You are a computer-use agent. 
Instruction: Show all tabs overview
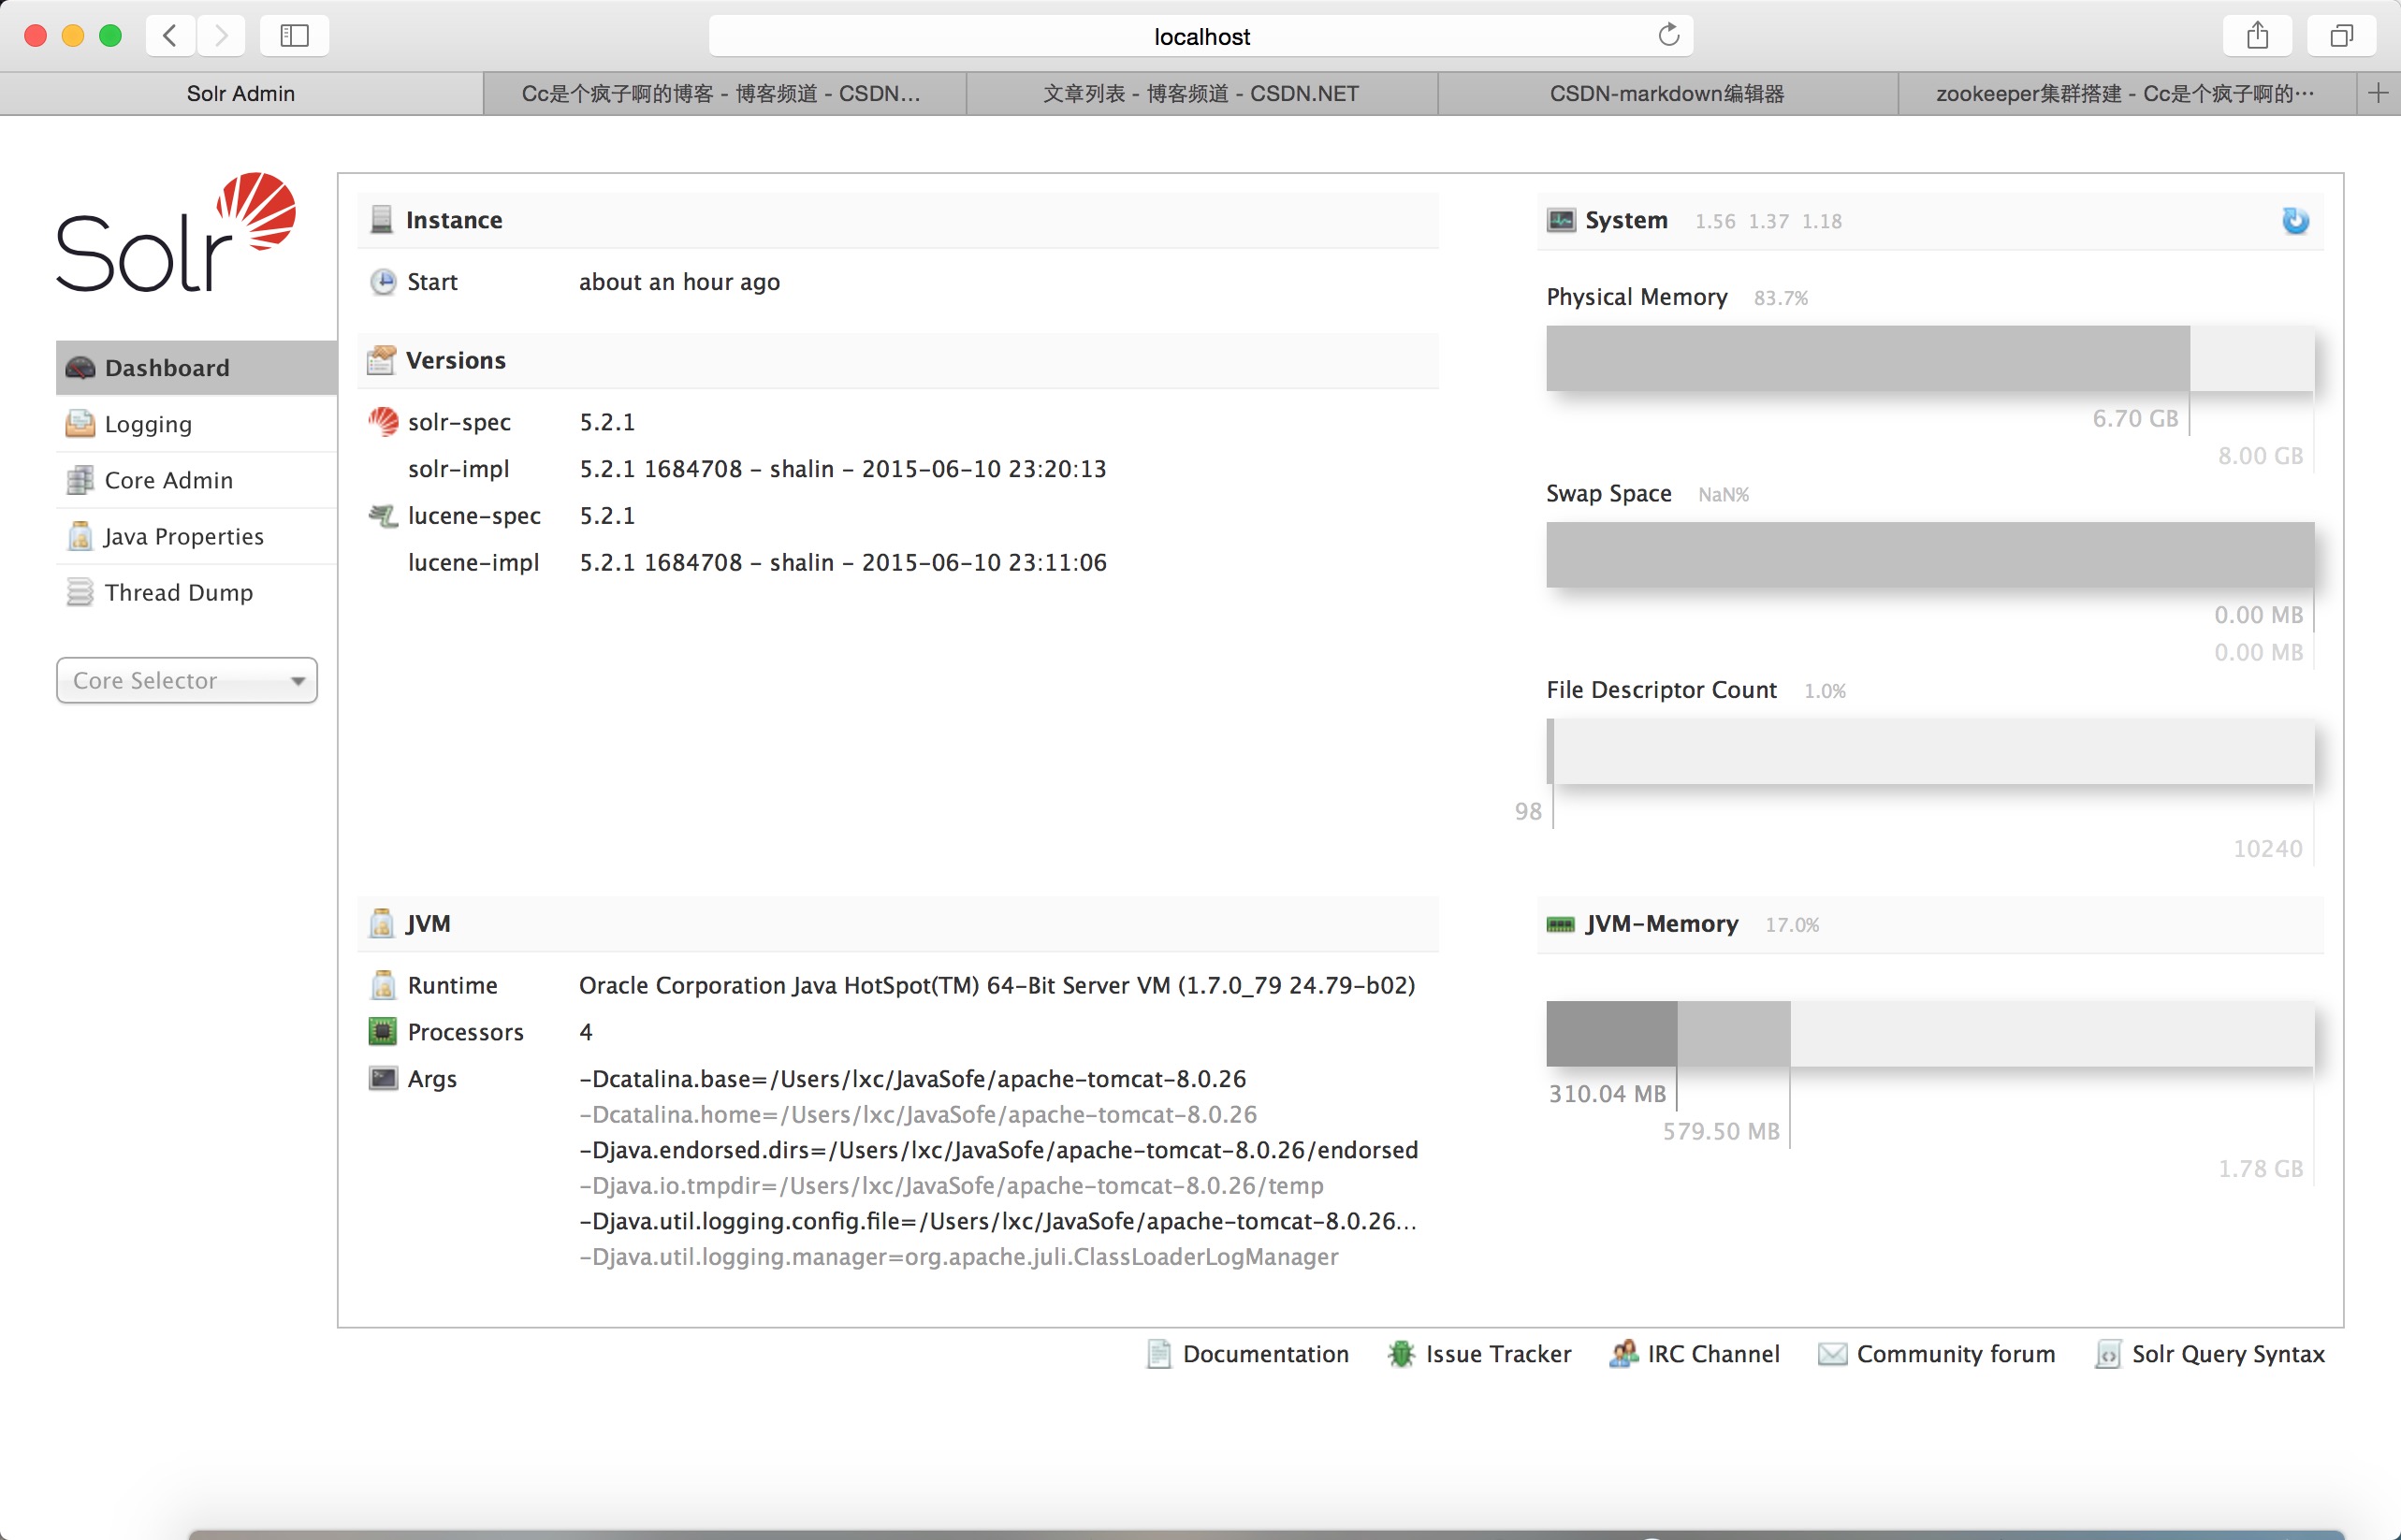click(x=2341, y=36)
